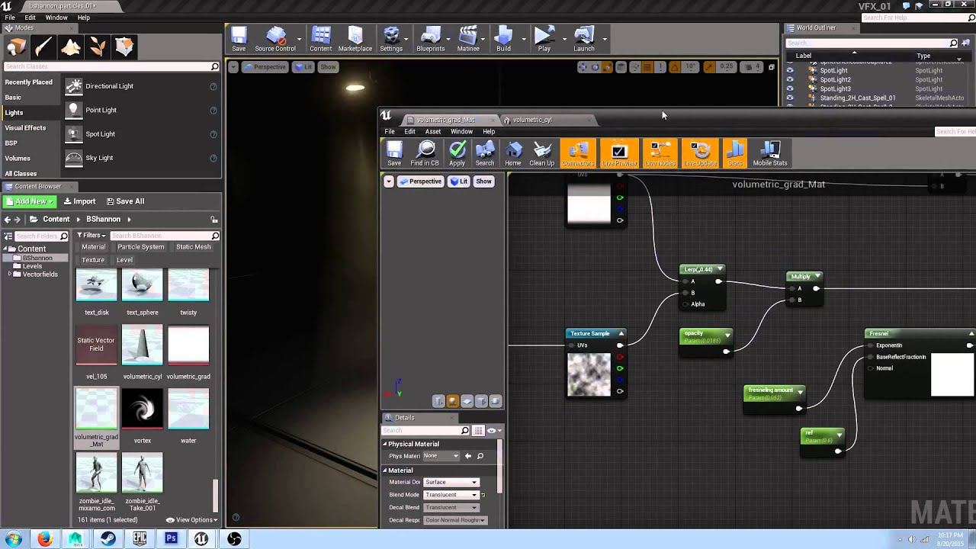Select plane preview mesh shape button
This screenshot has height=549, width=976.
tap(467, 401)
